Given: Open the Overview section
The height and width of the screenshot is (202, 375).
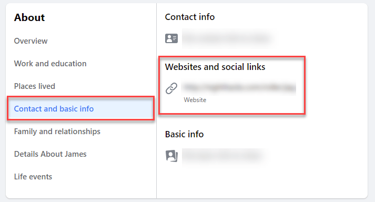Looking at the screenshot, I should click(x=31, y=41).
